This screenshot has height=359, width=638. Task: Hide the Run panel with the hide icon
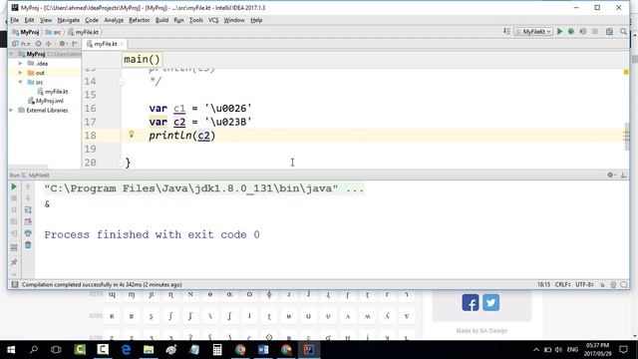(623, 176)
